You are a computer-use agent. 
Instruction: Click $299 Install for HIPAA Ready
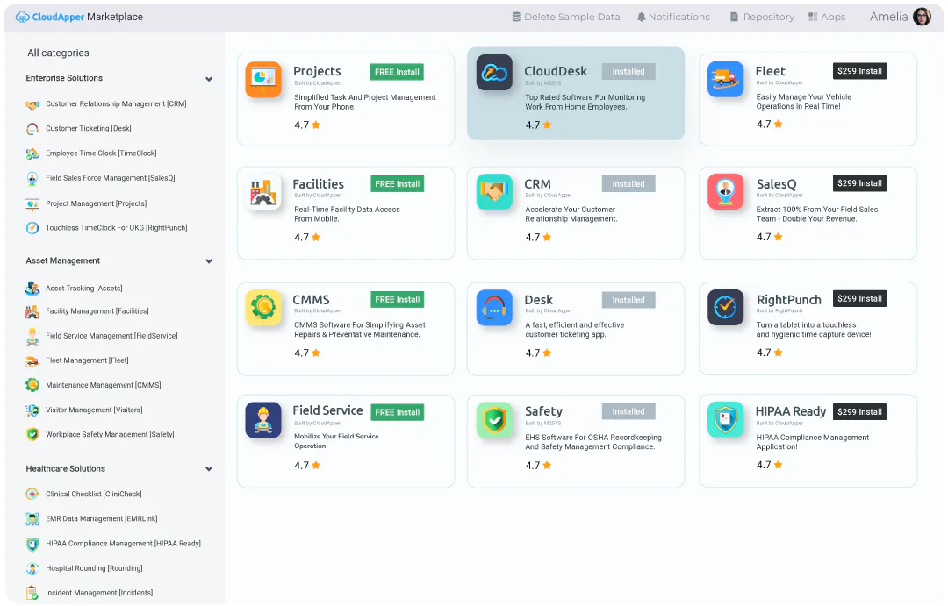click(x=859, y=412)
